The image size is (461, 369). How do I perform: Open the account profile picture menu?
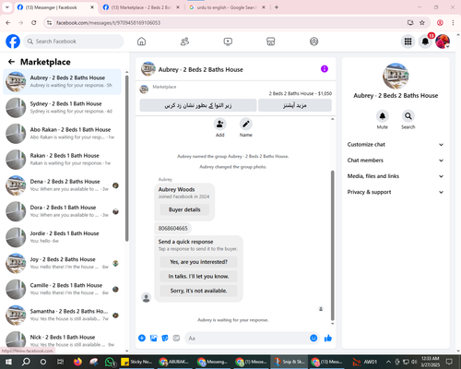tap(443, 42)
